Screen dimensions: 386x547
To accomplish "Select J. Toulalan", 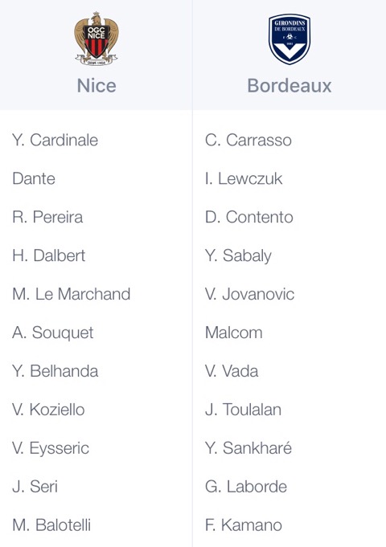I will pyautogui.click(x=243, y=410).
